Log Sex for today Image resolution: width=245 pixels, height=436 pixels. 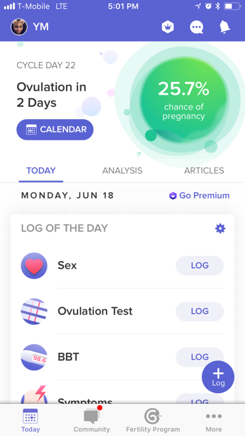(199, 266)
